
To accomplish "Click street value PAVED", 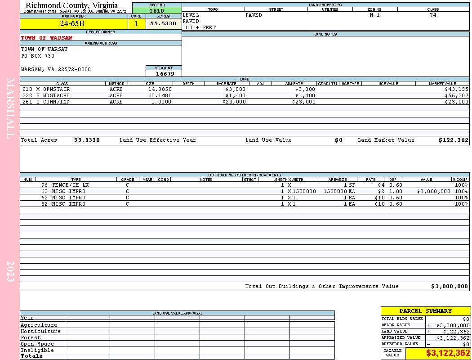I will point(254,15).
